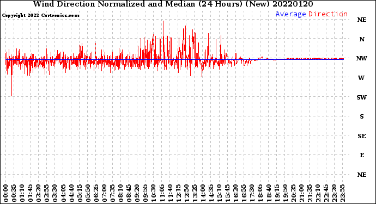Click the 'W' direction axis label
Viewport: 376px width, 204px height.
[361, 78]
